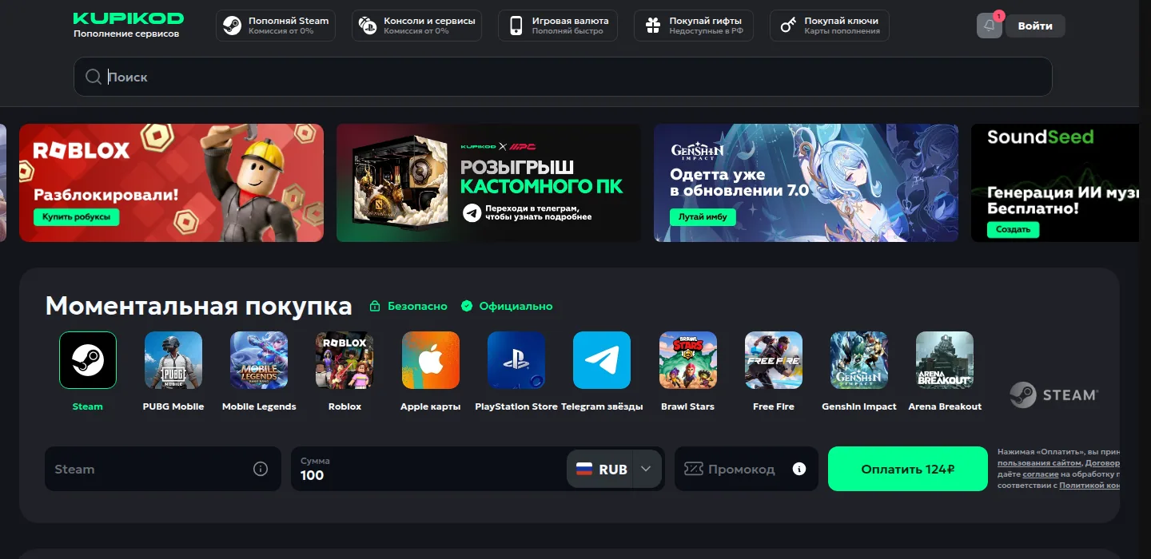The height and width of the screenshot is (559, 1151).
Task: Open the Игровая валюта menu item
Action: [x=558, y=26]
